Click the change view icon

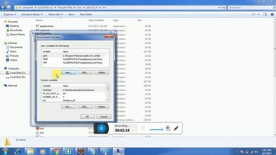click(254, 14)
